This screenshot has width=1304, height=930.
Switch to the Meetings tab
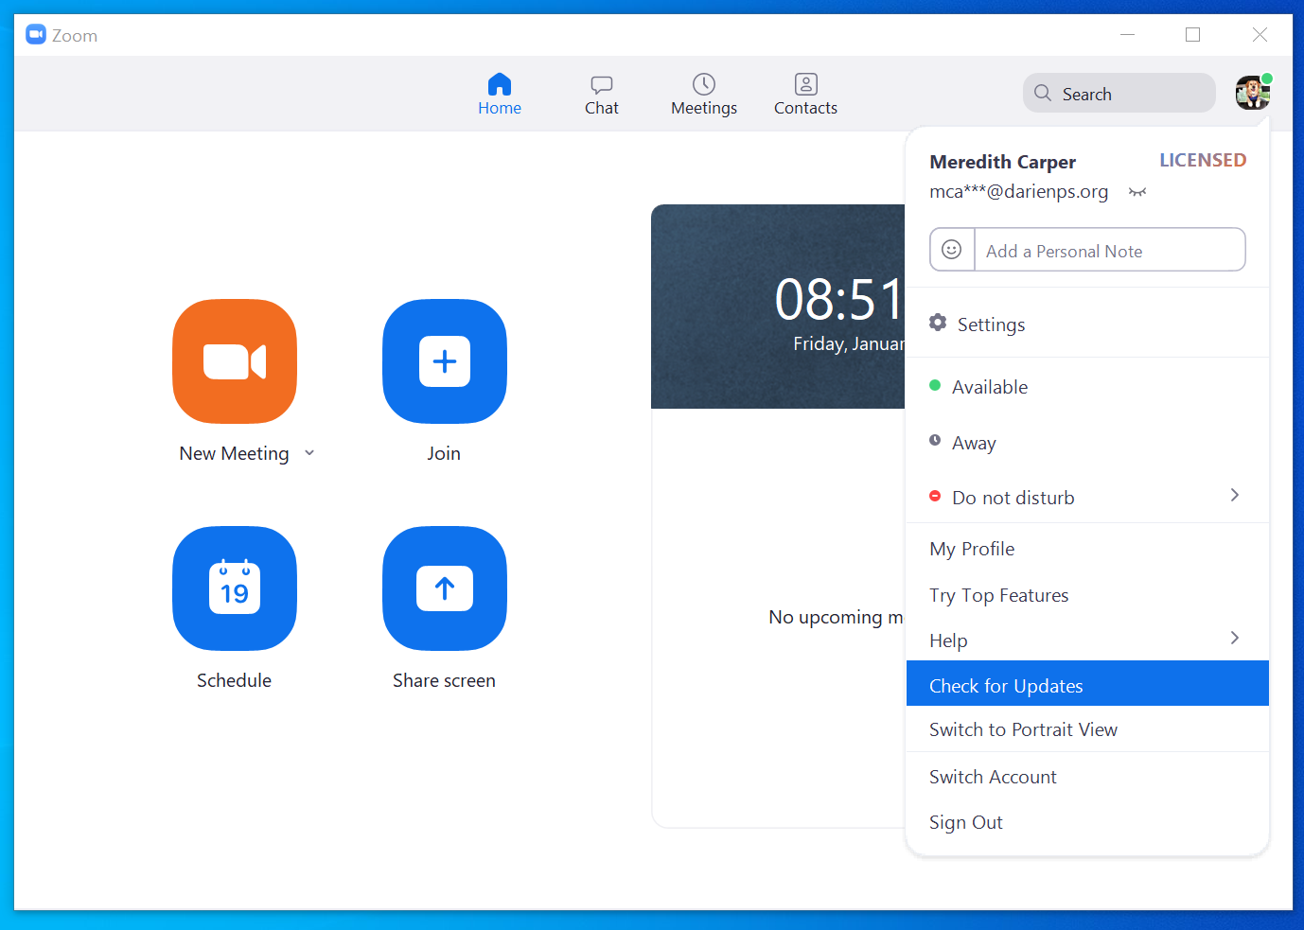[704, 95]
